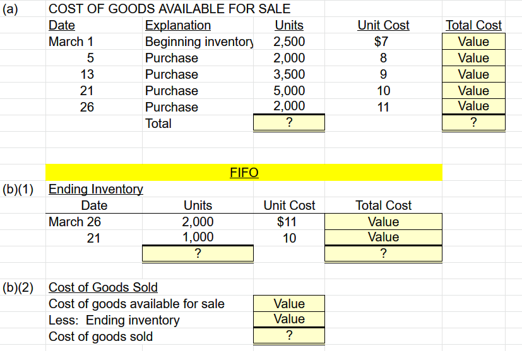The height and width of the screenshot is (351, 522).
Task: Click the (b)(2) section label
Action: (x=18, y=287)
